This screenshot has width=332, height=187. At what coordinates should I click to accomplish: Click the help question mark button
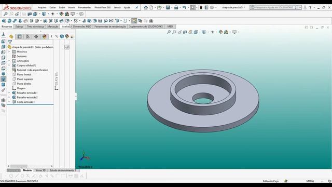[310, 7]
